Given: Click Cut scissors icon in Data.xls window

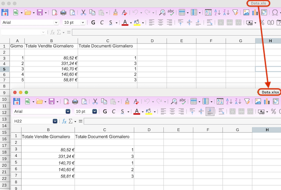Looking at the screenshot, I should [x=83, y=12].
